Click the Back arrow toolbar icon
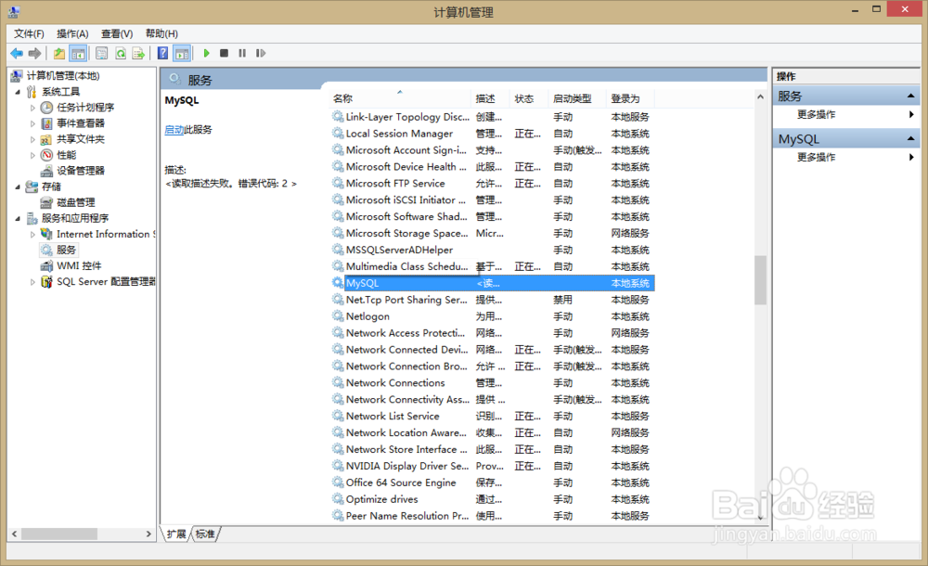Screen dimensions: 928x566 17,53
